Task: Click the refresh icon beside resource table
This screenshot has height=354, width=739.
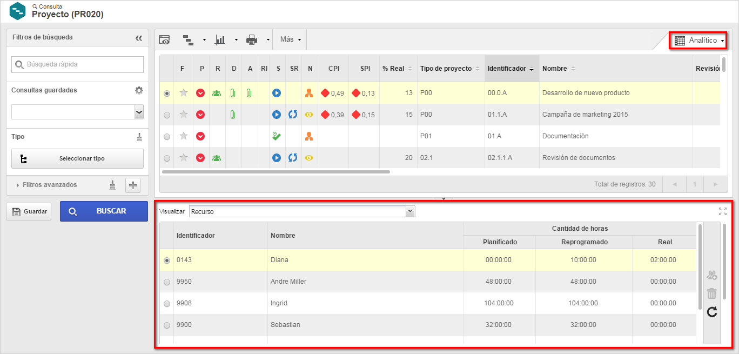Action: (712, 312)
